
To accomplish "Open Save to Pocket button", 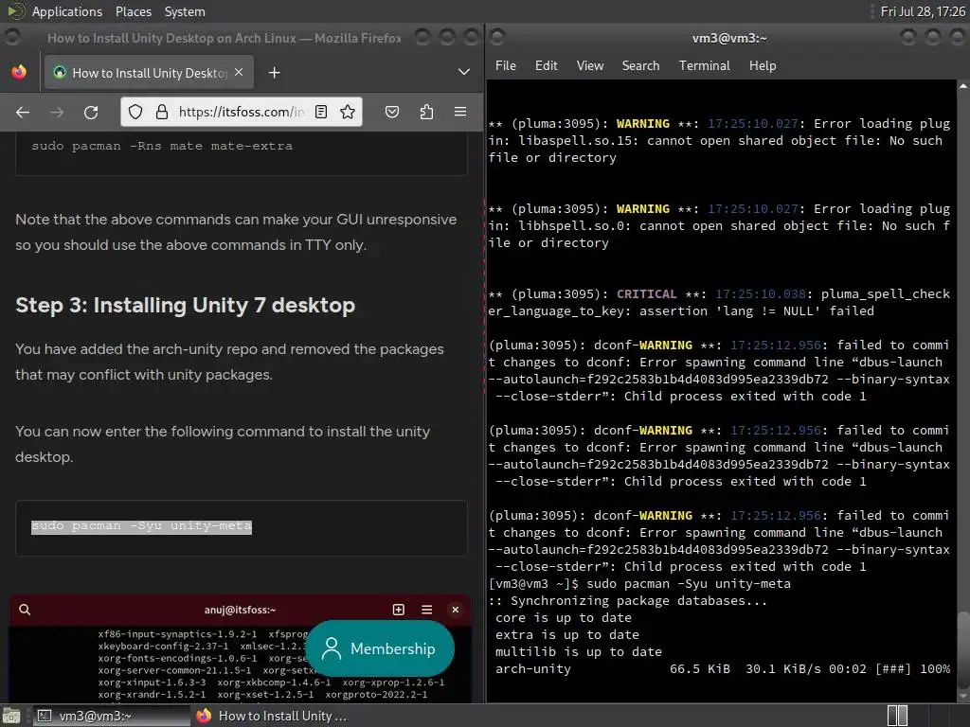I will pos(391,112).
